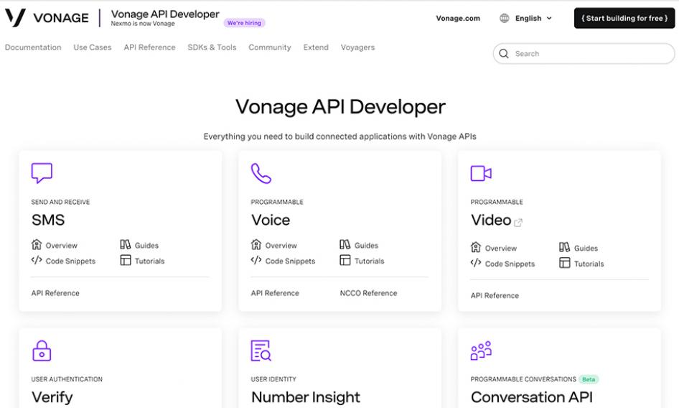679x408 pixels.
Task: Click the Voice Code Snippets brackets icon
Action: [256, 260]
